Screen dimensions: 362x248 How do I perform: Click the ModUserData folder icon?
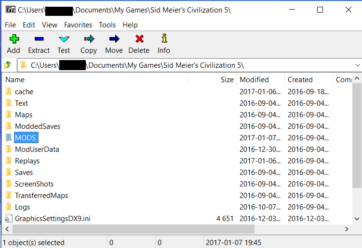[x=9, y=149]
